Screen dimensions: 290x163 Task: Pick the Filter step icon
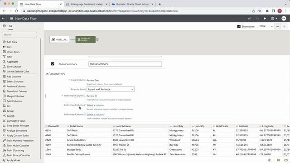click(x=4, y=57)
